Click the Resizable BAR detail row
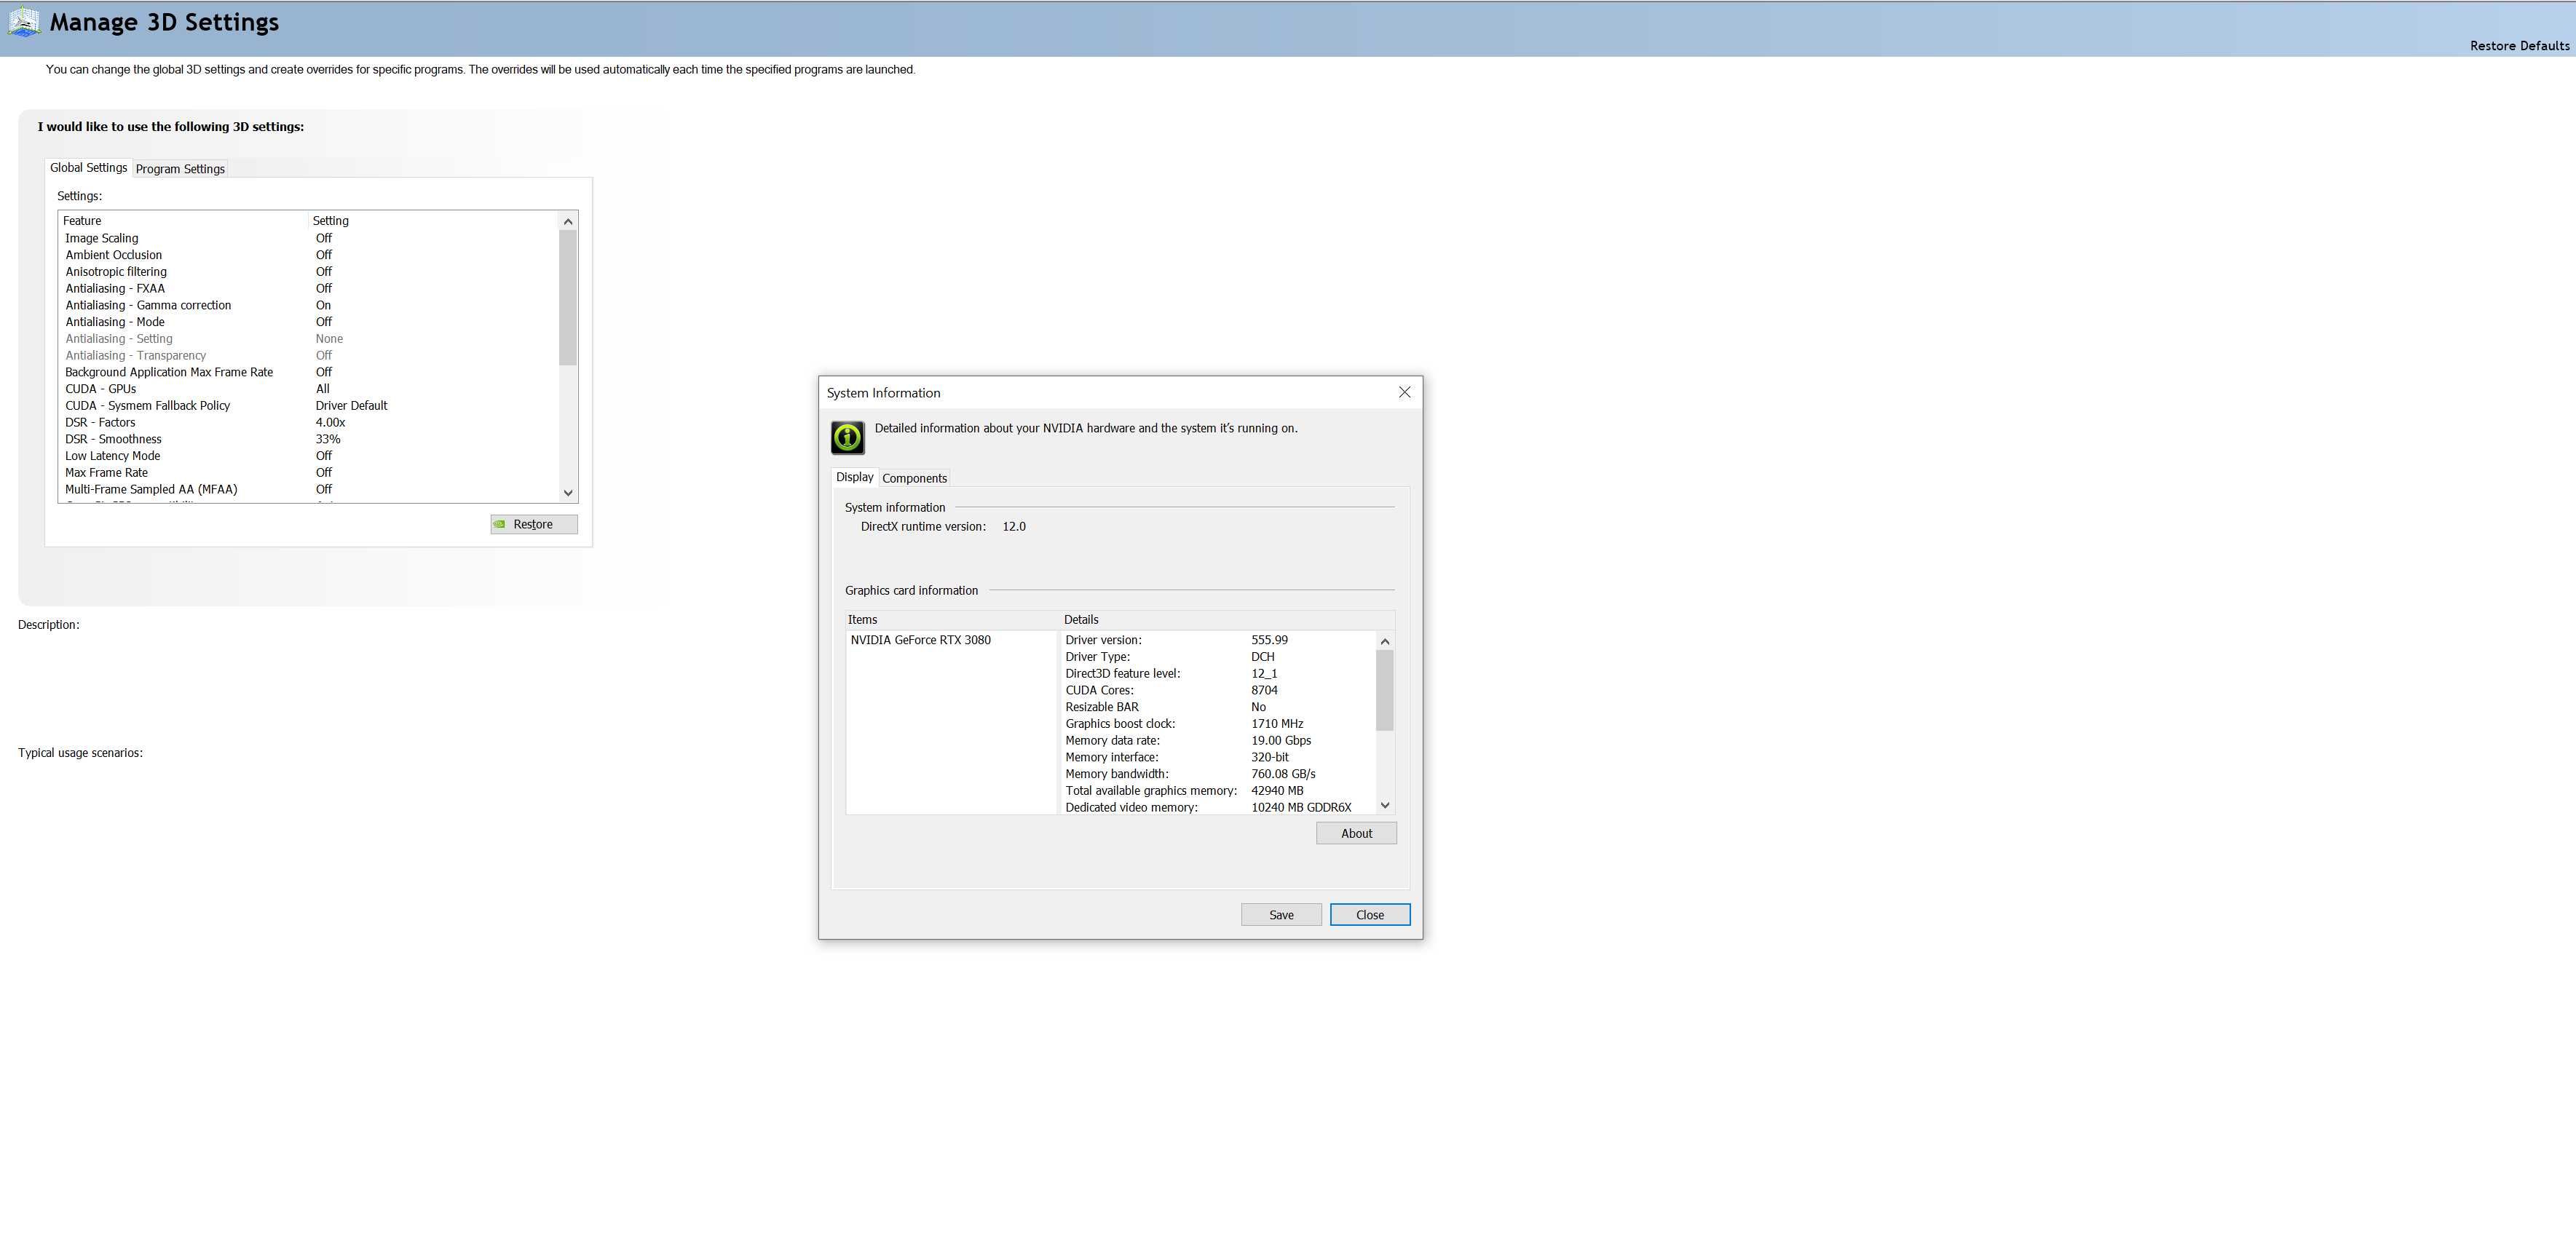This screenshot has width=2576, height=1249. [1218, 707]
